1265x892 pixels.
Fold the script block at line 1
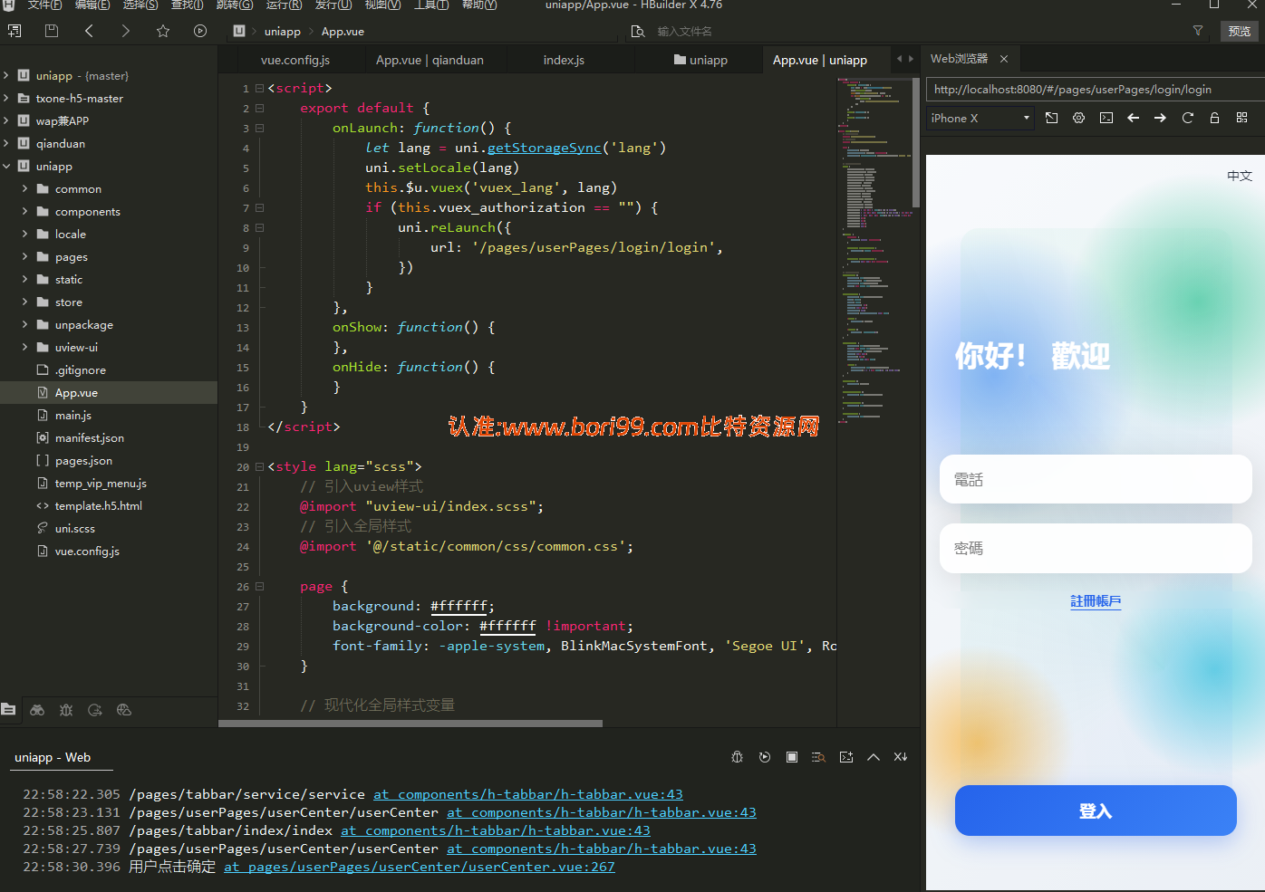(x=259, y=88)
